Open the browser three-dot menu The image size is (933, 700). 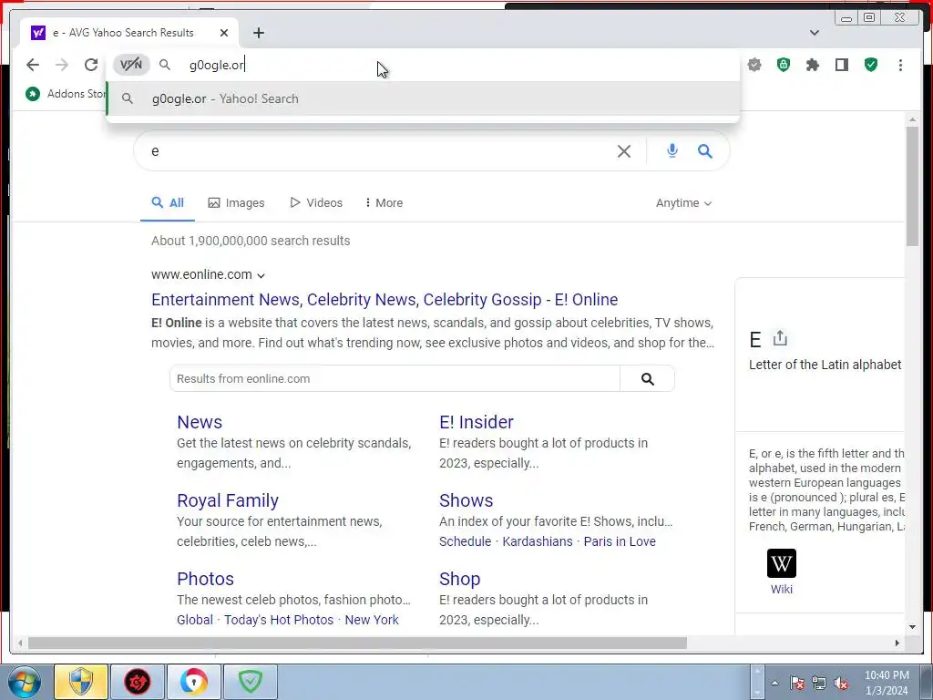tap(900, 65)
